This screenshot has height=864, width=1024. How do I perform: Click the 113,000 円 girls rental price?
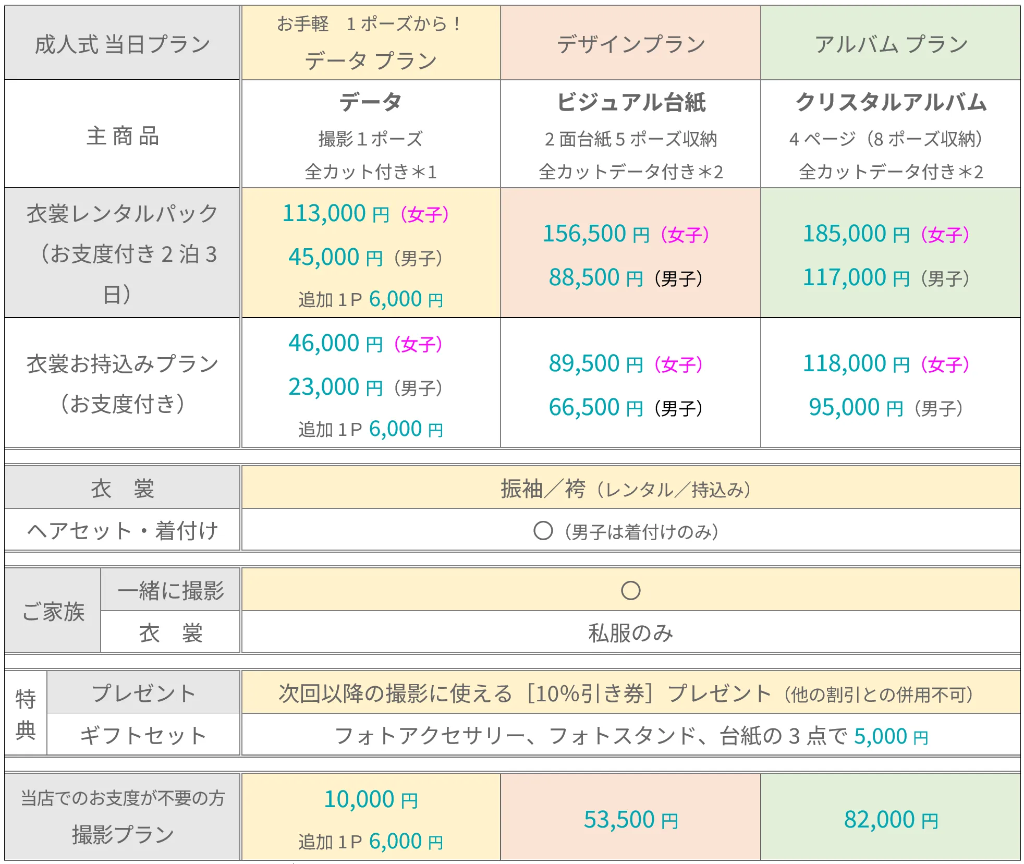click(335, 213)
